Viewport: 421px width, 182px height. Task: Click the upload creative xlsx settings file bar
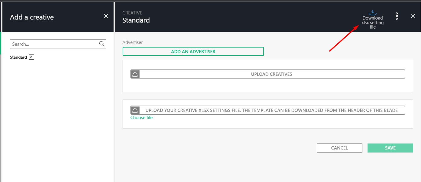[271, 110]
